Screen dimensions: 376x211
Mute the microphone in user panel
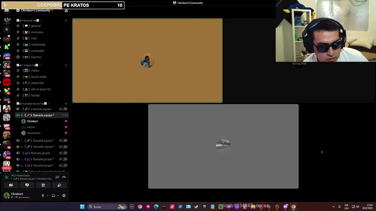coord(43,195)
